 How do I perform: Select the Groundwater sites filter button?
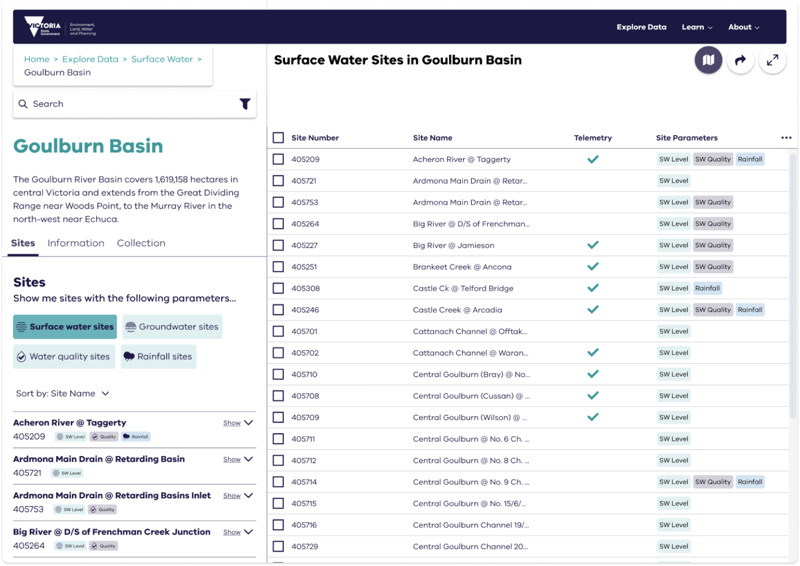[172, 327]
